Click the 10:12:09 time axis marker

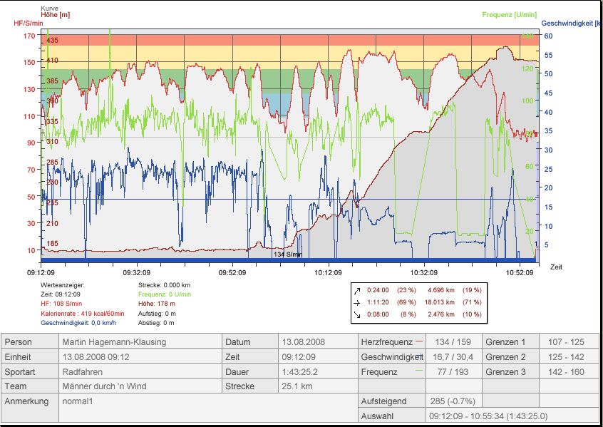pyautogui.click(x=328, y=272)
